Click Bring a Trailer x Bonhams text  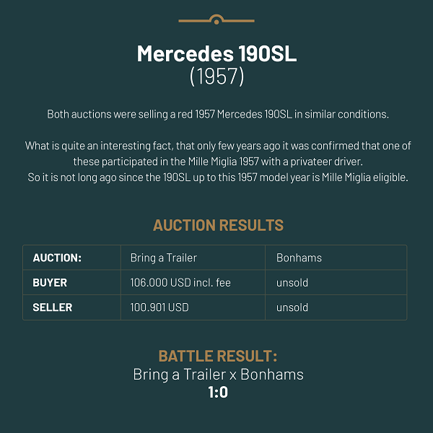click(218, 375)
